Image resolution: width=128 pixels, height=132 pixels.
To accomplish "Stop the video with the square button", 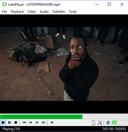I will pyautogui.click(x=16, y=123).
